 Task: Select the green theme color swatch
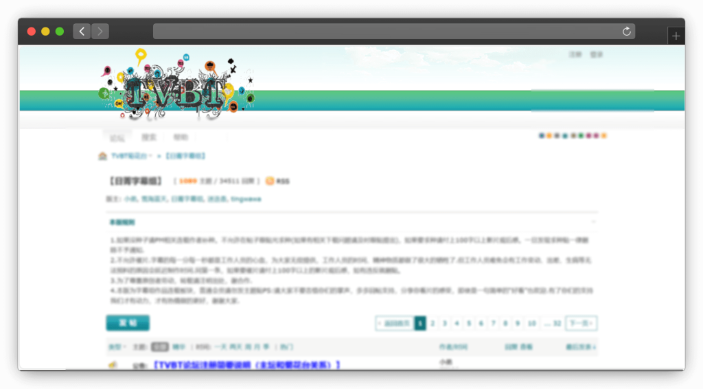(x=581, y=136)
